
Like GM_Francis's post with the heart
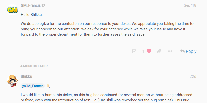pos(149,51)
